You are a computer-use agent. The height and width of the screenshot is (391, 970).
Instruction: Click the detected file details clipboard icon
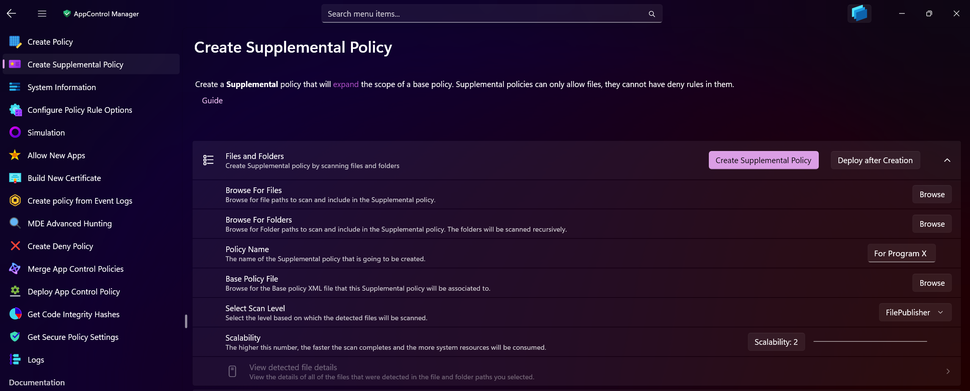(x=232, y=371)
